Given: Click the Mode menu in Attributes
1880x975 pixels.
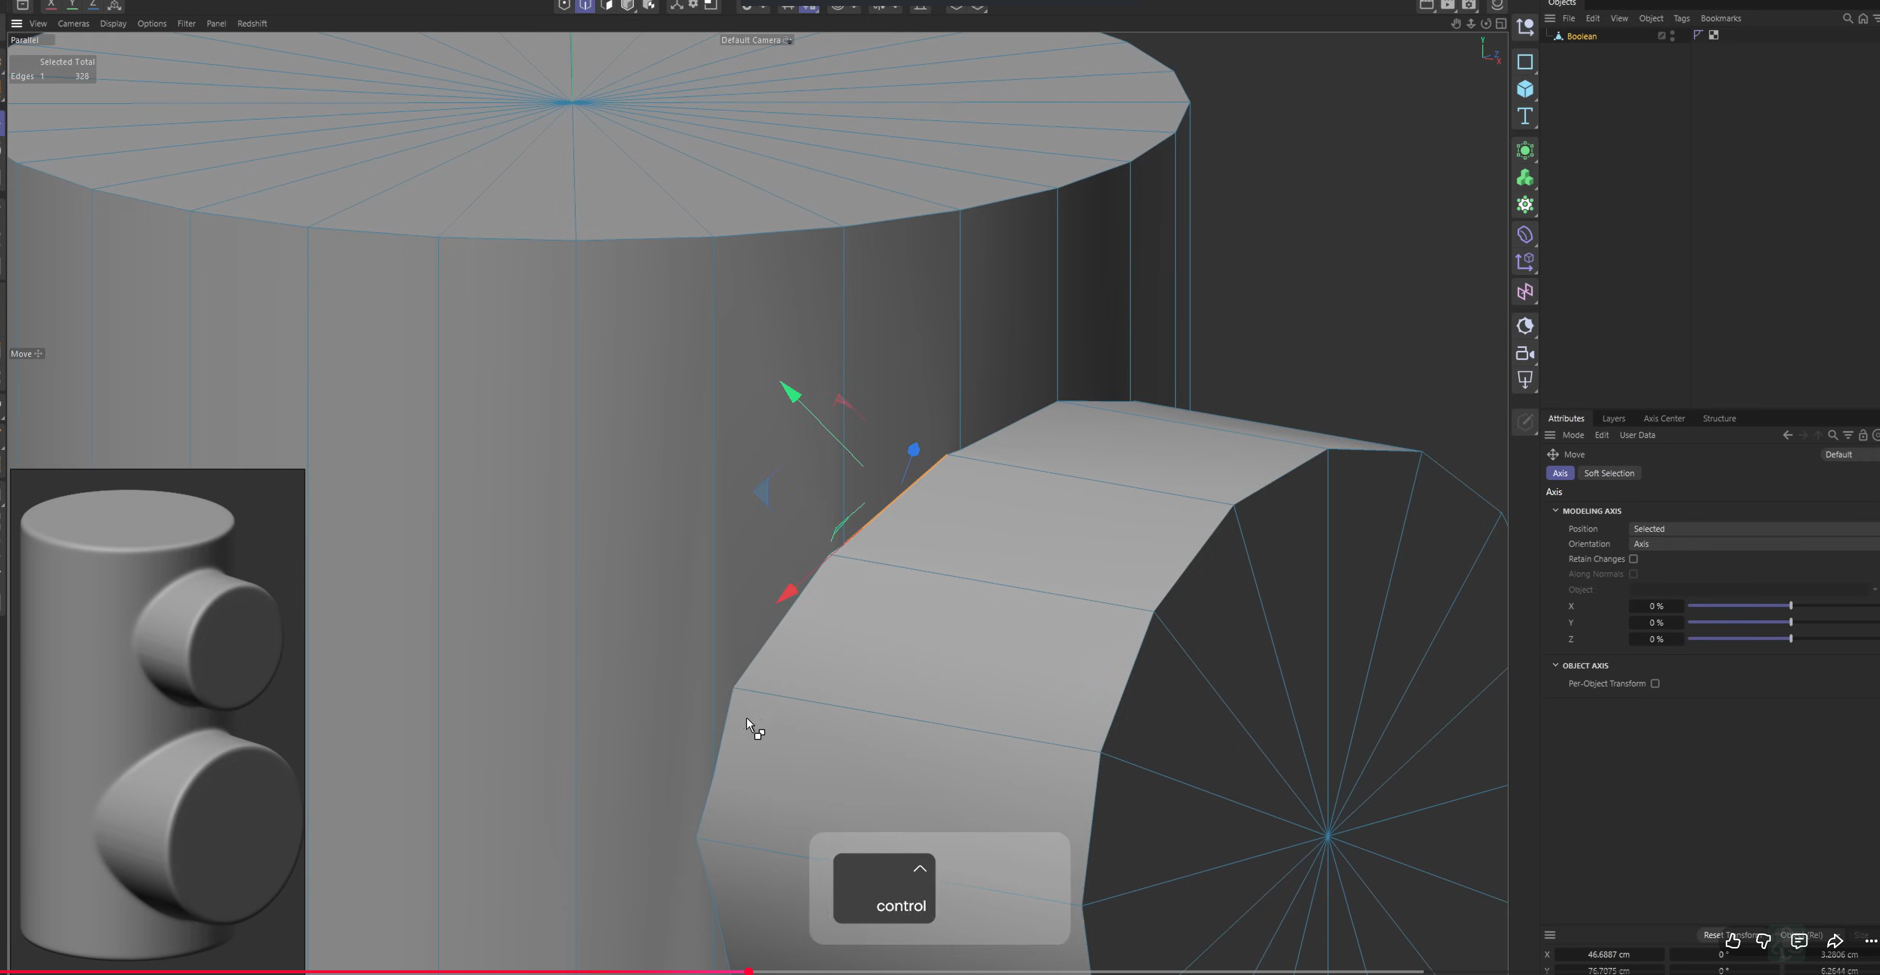Looking at the screenshot, I should 1573,435.
